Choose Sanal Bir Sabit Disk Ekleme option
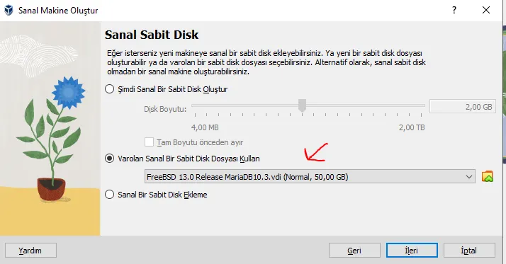 point(110,195)
